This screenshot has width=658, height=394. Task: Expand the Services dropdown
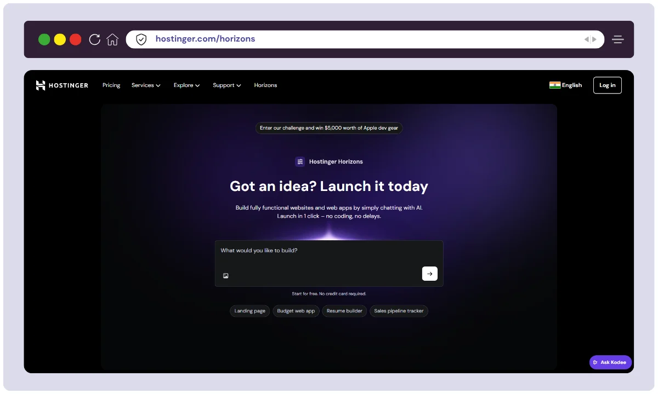[146, 85]
